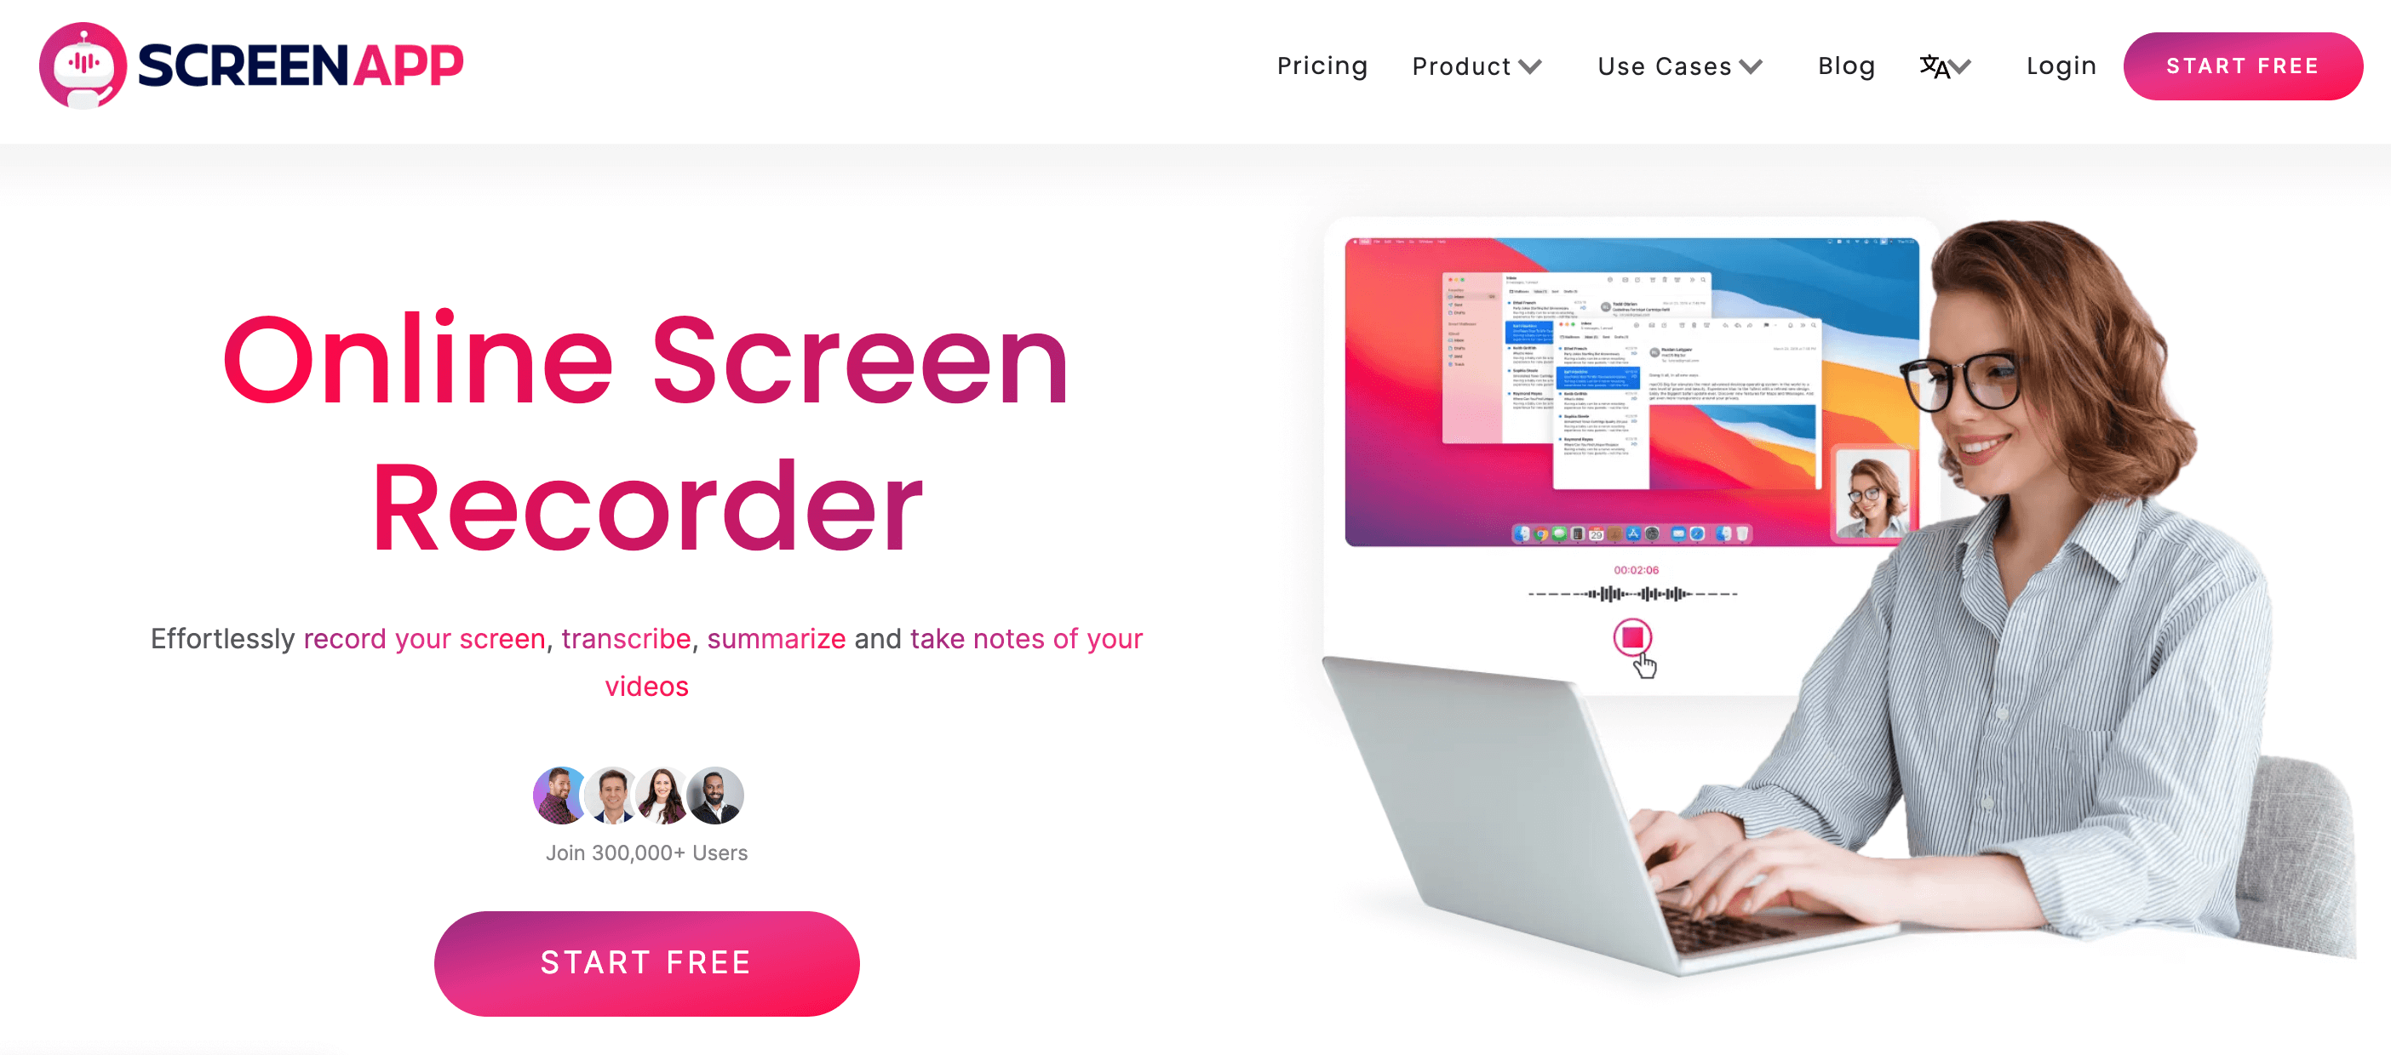Expand the Use Cases dropdown menu
2391x1055 pixels.
point(1679,67)
